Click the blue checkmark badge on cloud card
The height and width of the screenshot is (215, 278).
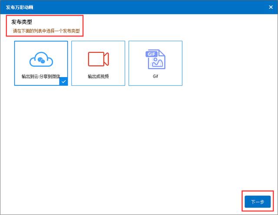click(64, 81)
